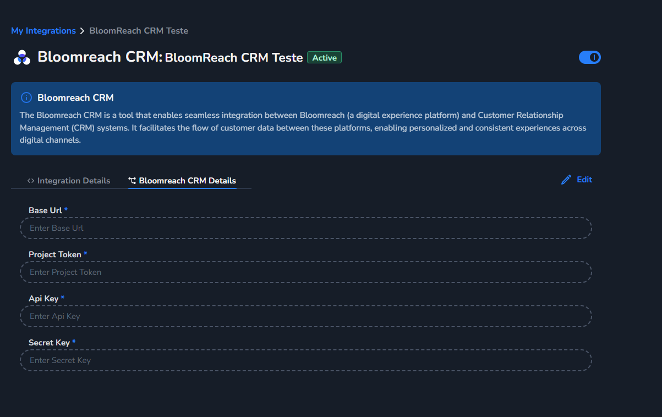Click the banner description paragraph
Viewport: 662px width, 417px height.
coord(303,128)
